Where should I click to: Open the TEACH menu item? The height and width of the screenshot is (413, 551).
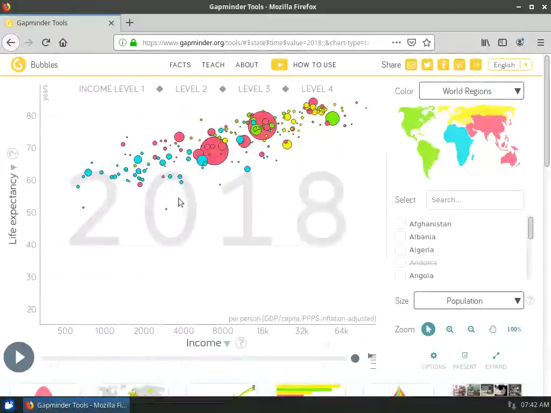tap(213, 65)
